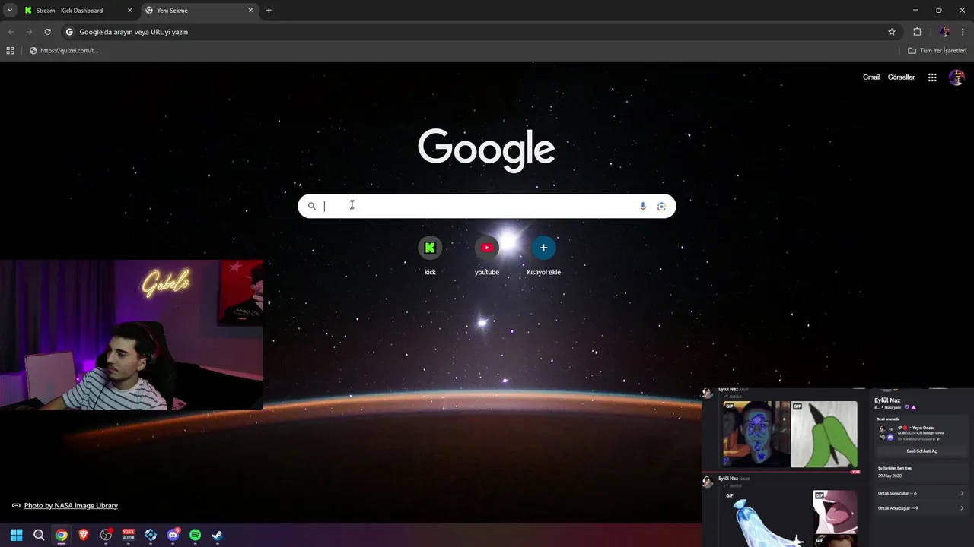Open the quizei.com bookmark
Image resolution: width=974 pixels, height=547 pixels.
(x=64, y=51)
